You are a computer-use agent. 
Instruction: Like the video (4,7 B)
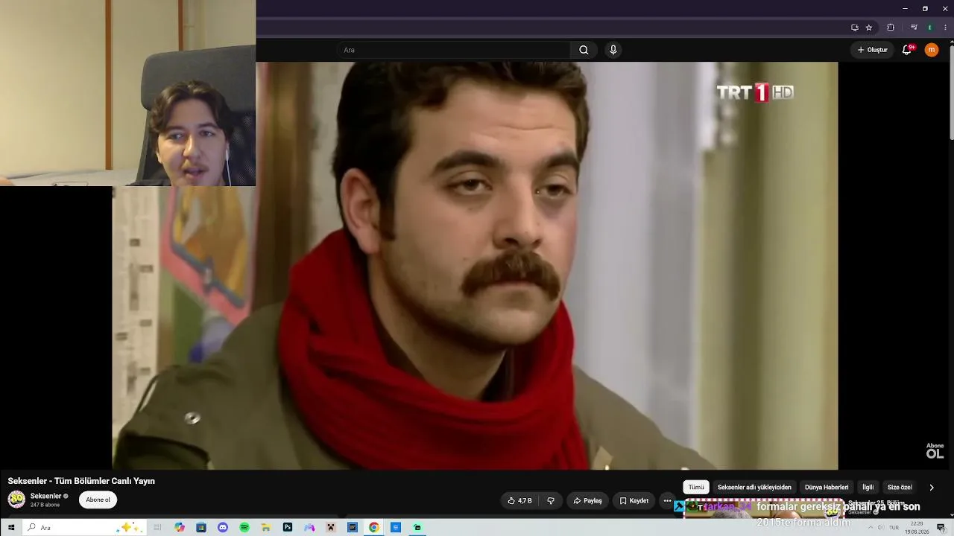[x=519, y=501]
